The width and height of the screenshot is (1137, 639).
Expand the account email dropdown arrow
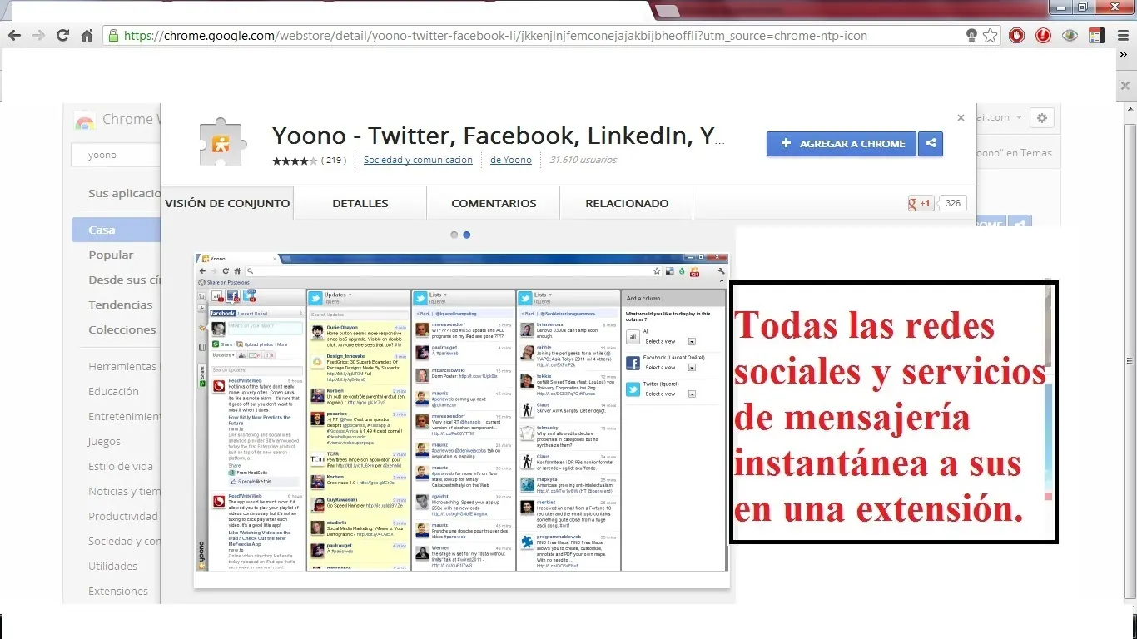tap(1019, 118)
